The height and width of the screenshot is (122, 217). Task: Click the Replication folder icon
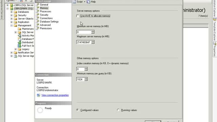pyautogui.click(x=16, y=22)
